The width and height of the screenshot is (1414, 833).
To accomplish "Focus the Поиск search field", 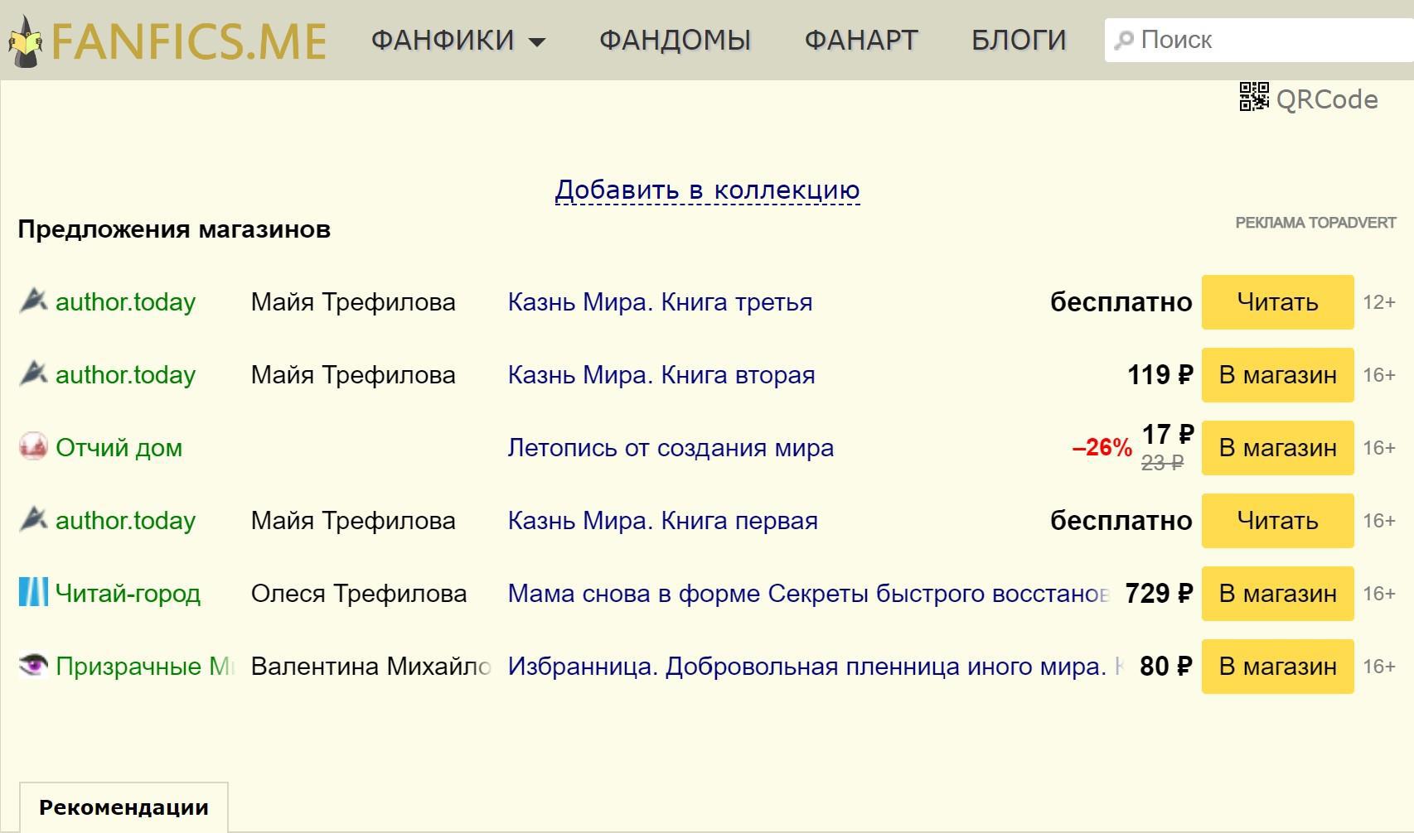I will [1259, 40].
